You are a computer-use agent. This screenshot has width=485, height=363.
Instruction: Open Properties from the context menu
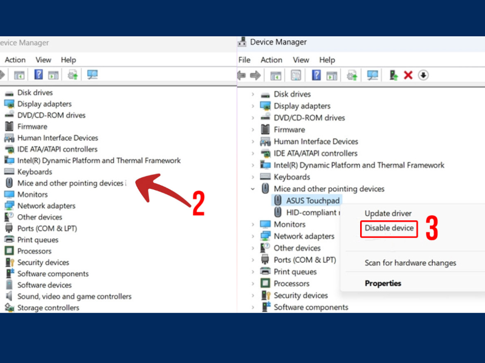coord(383,283)
